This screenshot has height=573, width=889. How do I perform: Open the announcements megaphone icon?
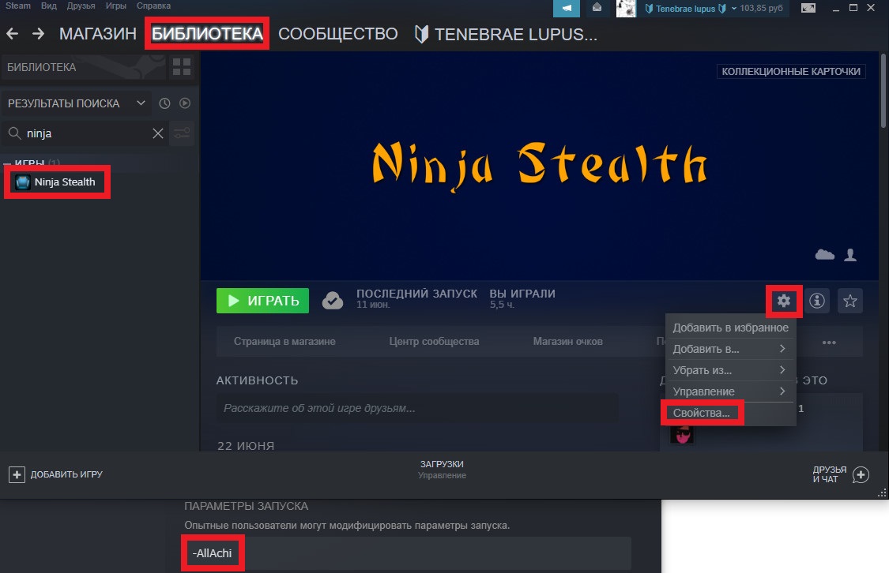click(x=567, y=8)
